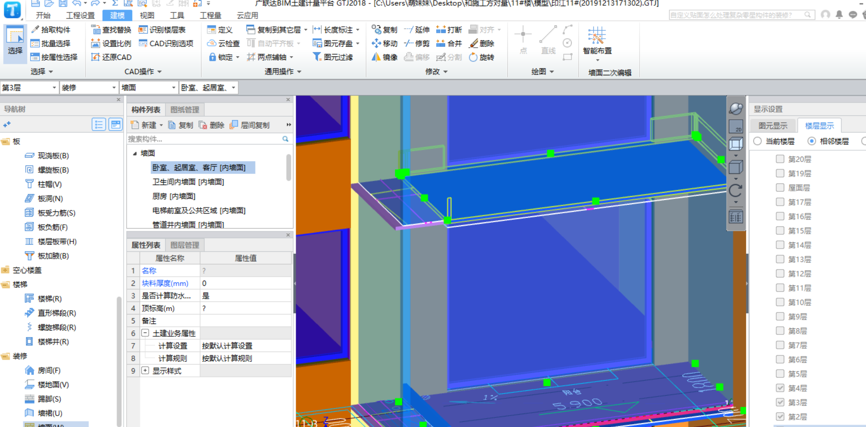
Task: Collapse the 墙面 tree node in component list
Action: (135, 154)
